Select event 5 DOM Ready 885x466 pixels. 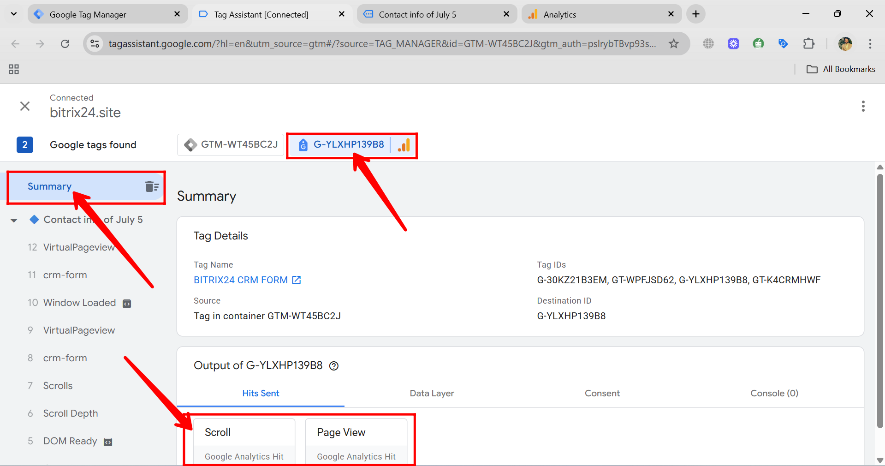click(62, 441)
